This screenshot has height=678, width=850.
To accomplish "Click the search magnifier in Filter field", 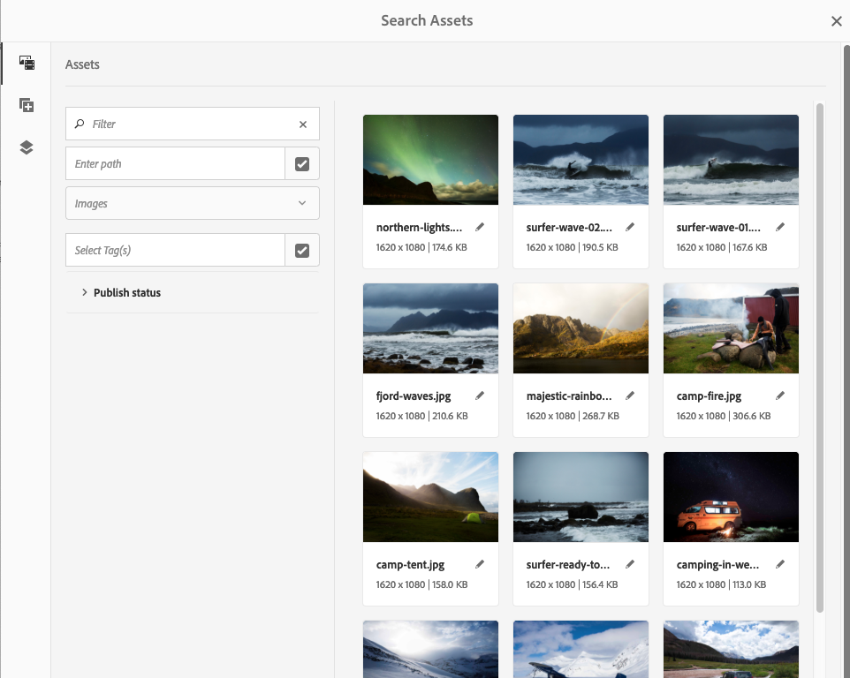I will 80,124.
